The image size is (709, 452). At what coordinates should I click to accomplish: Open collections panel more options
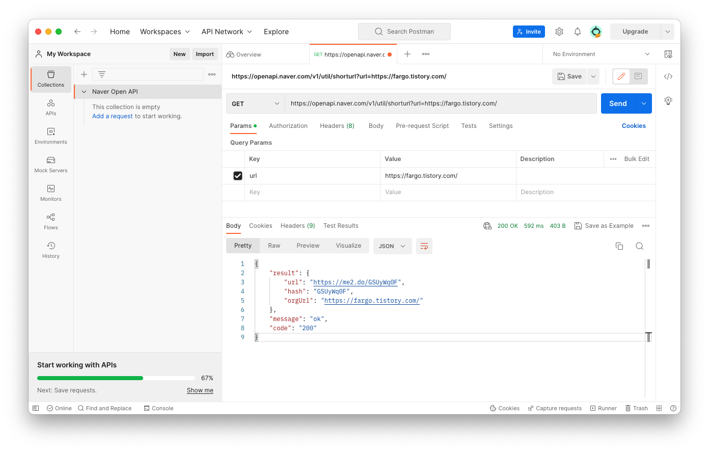tap(212, 74)
